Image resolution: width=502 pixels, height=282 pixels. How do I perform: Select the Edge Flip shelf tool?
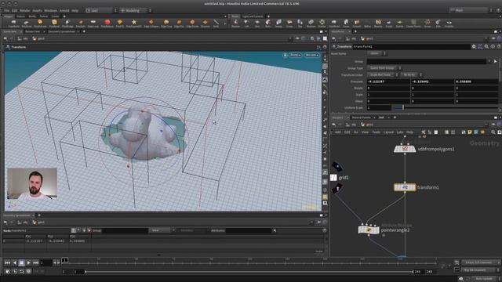pos(179,23)
